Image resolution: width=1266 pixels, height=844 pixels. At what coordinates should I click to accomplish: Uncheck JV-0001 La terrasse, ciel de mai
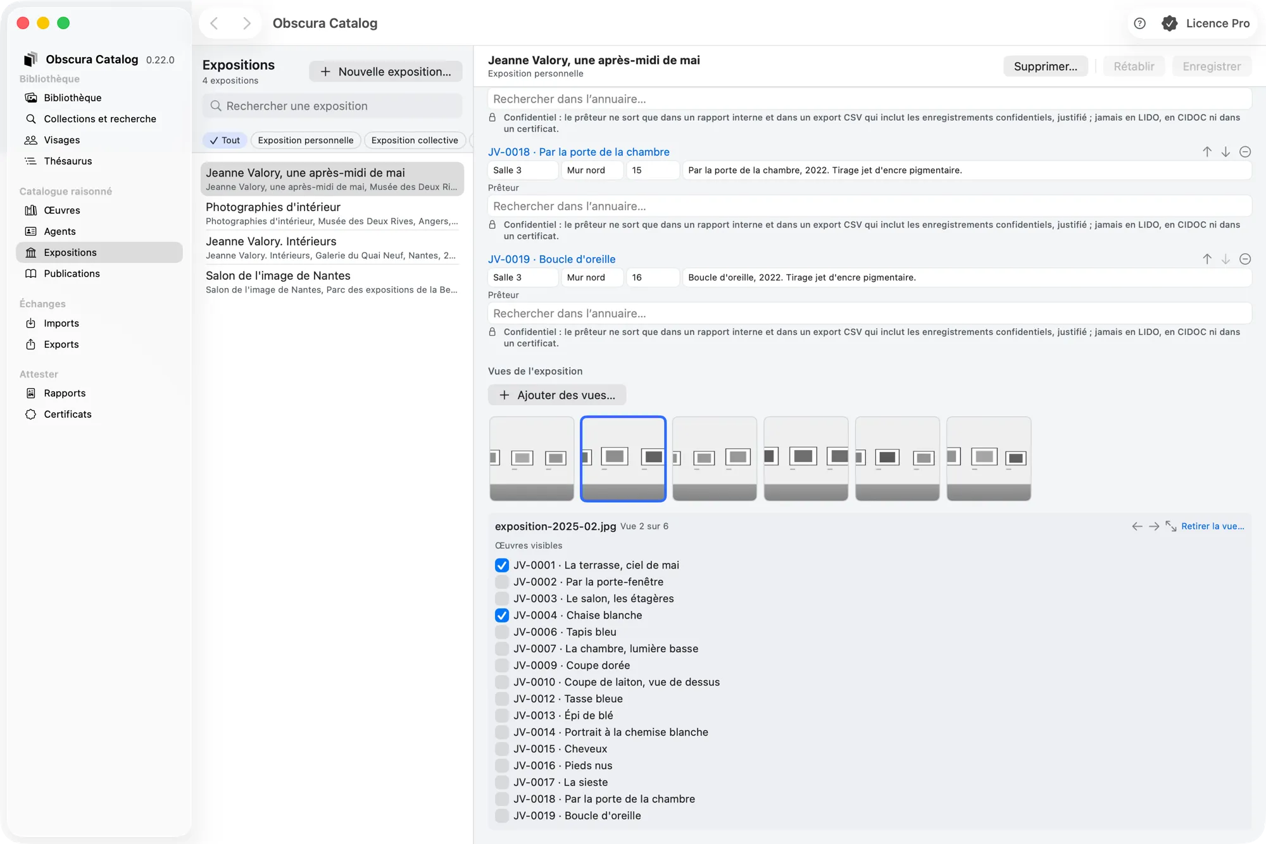[501, 565]
